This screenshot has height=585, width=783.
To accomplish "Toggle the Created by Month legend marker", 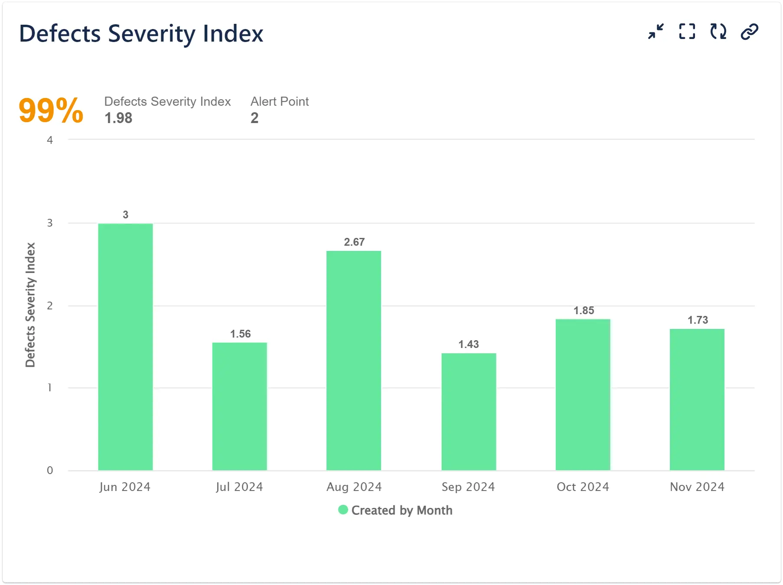I will click(343, 510).
